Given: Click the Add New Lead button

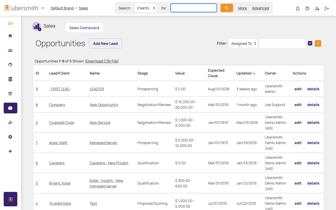Looking at the screenshot, I should click(106, 44).
